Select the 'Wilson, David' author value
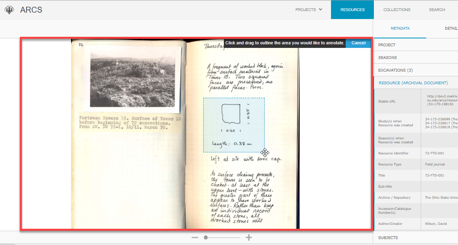This screenshot has height=245, width=458. pos(435,224)
